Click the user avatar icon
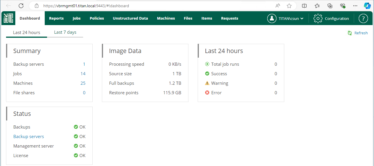Viewport: 374px width, 166px height. tap(272, 18)
